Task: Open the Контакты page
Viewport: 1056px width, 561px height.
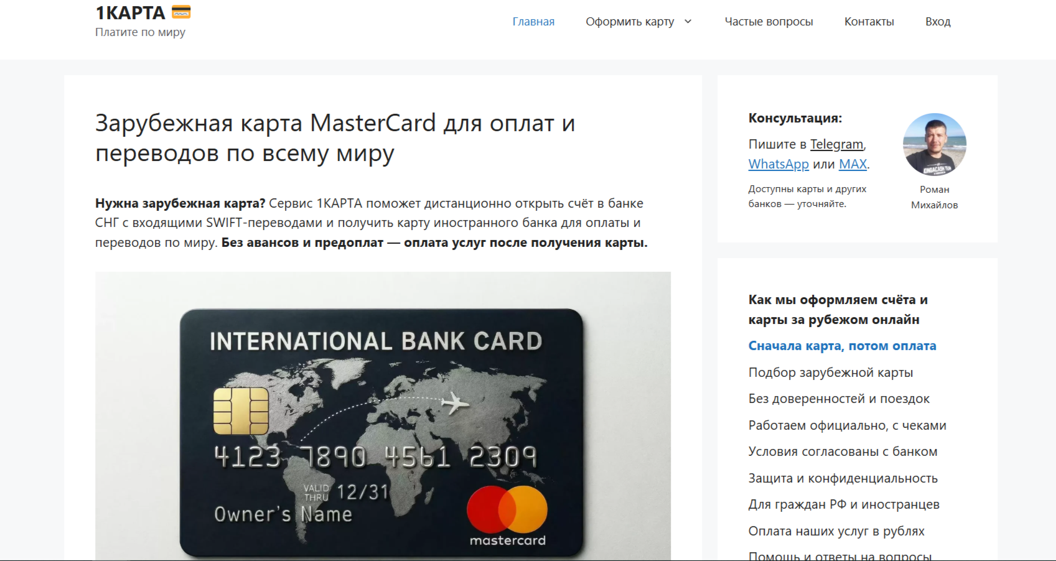Action: click(869, 22)
